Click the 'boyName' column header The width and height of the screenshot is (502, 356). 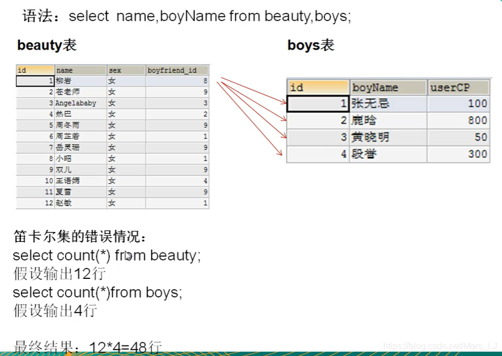pyautogui.click(x=388, y=87)
